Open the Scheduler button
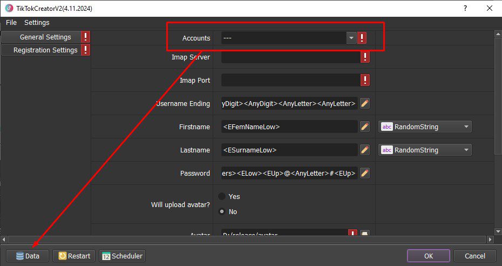The image size is (502, 266). click(x=123, y=256)
